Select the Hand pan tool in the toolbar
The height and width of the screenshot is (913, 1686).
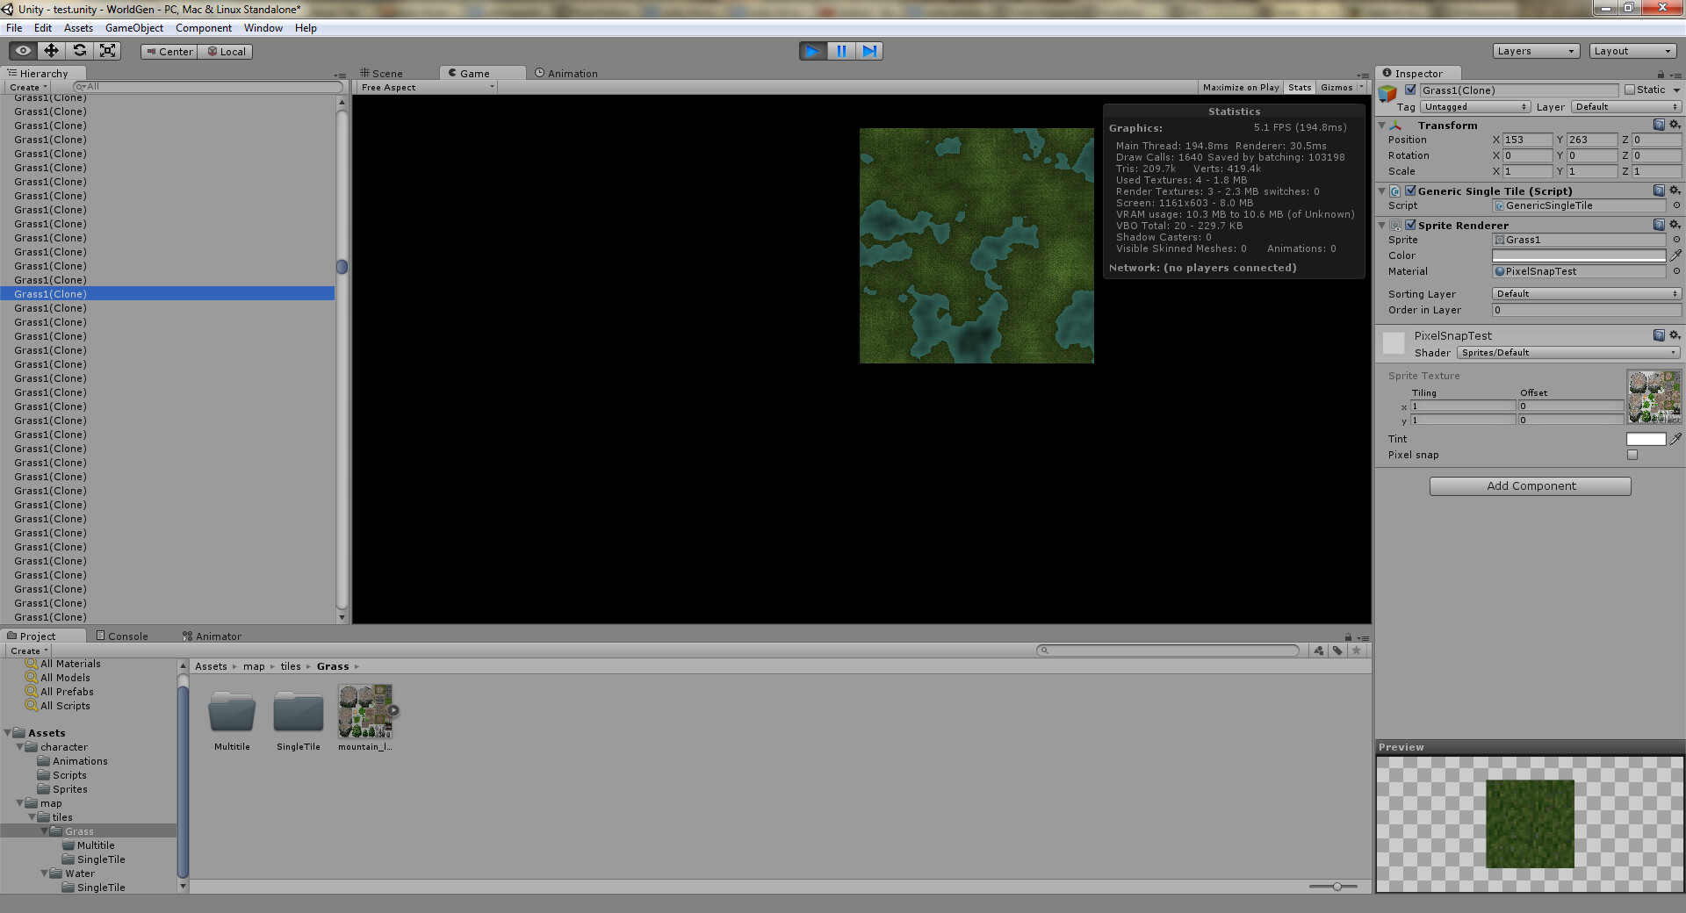click(x=22, y=50)
